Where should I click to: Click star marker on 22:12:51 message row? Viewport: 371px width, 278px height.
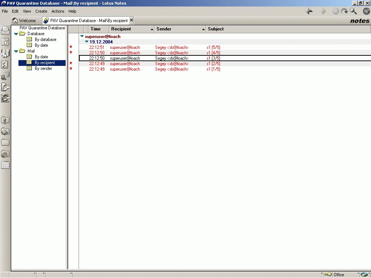coord(71,47)
